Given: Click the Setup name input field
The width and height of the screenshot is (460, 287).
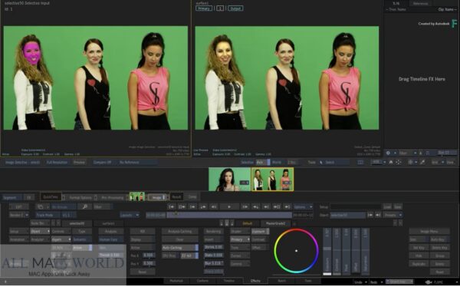Looking at the screenshot, I should click(x=356, y=207).
